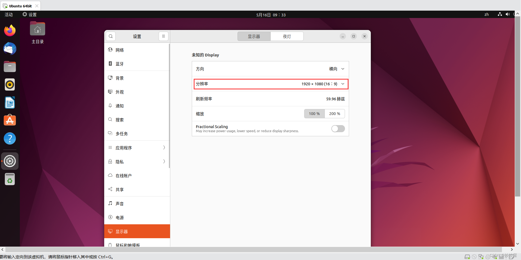Screen dimensions: 521x260
Task: Open the 分辨率 resolution dropdown
Action: pos(270,84)
